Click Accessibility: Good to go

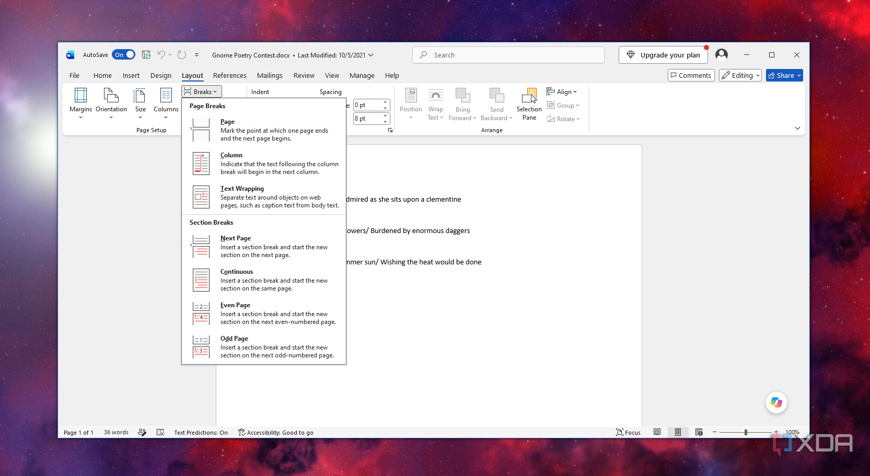(x=275, y=432)
